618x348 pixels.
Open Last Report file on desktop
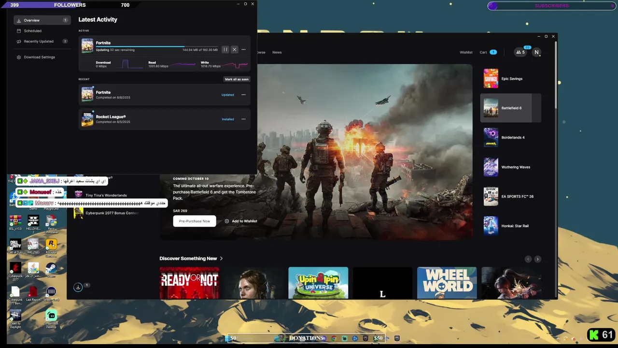(x=33, y=293)
